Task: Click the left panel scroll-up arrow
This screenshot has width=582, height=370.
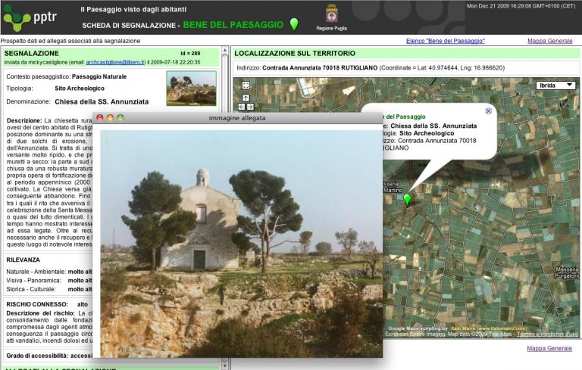Action: coord(224,50)
